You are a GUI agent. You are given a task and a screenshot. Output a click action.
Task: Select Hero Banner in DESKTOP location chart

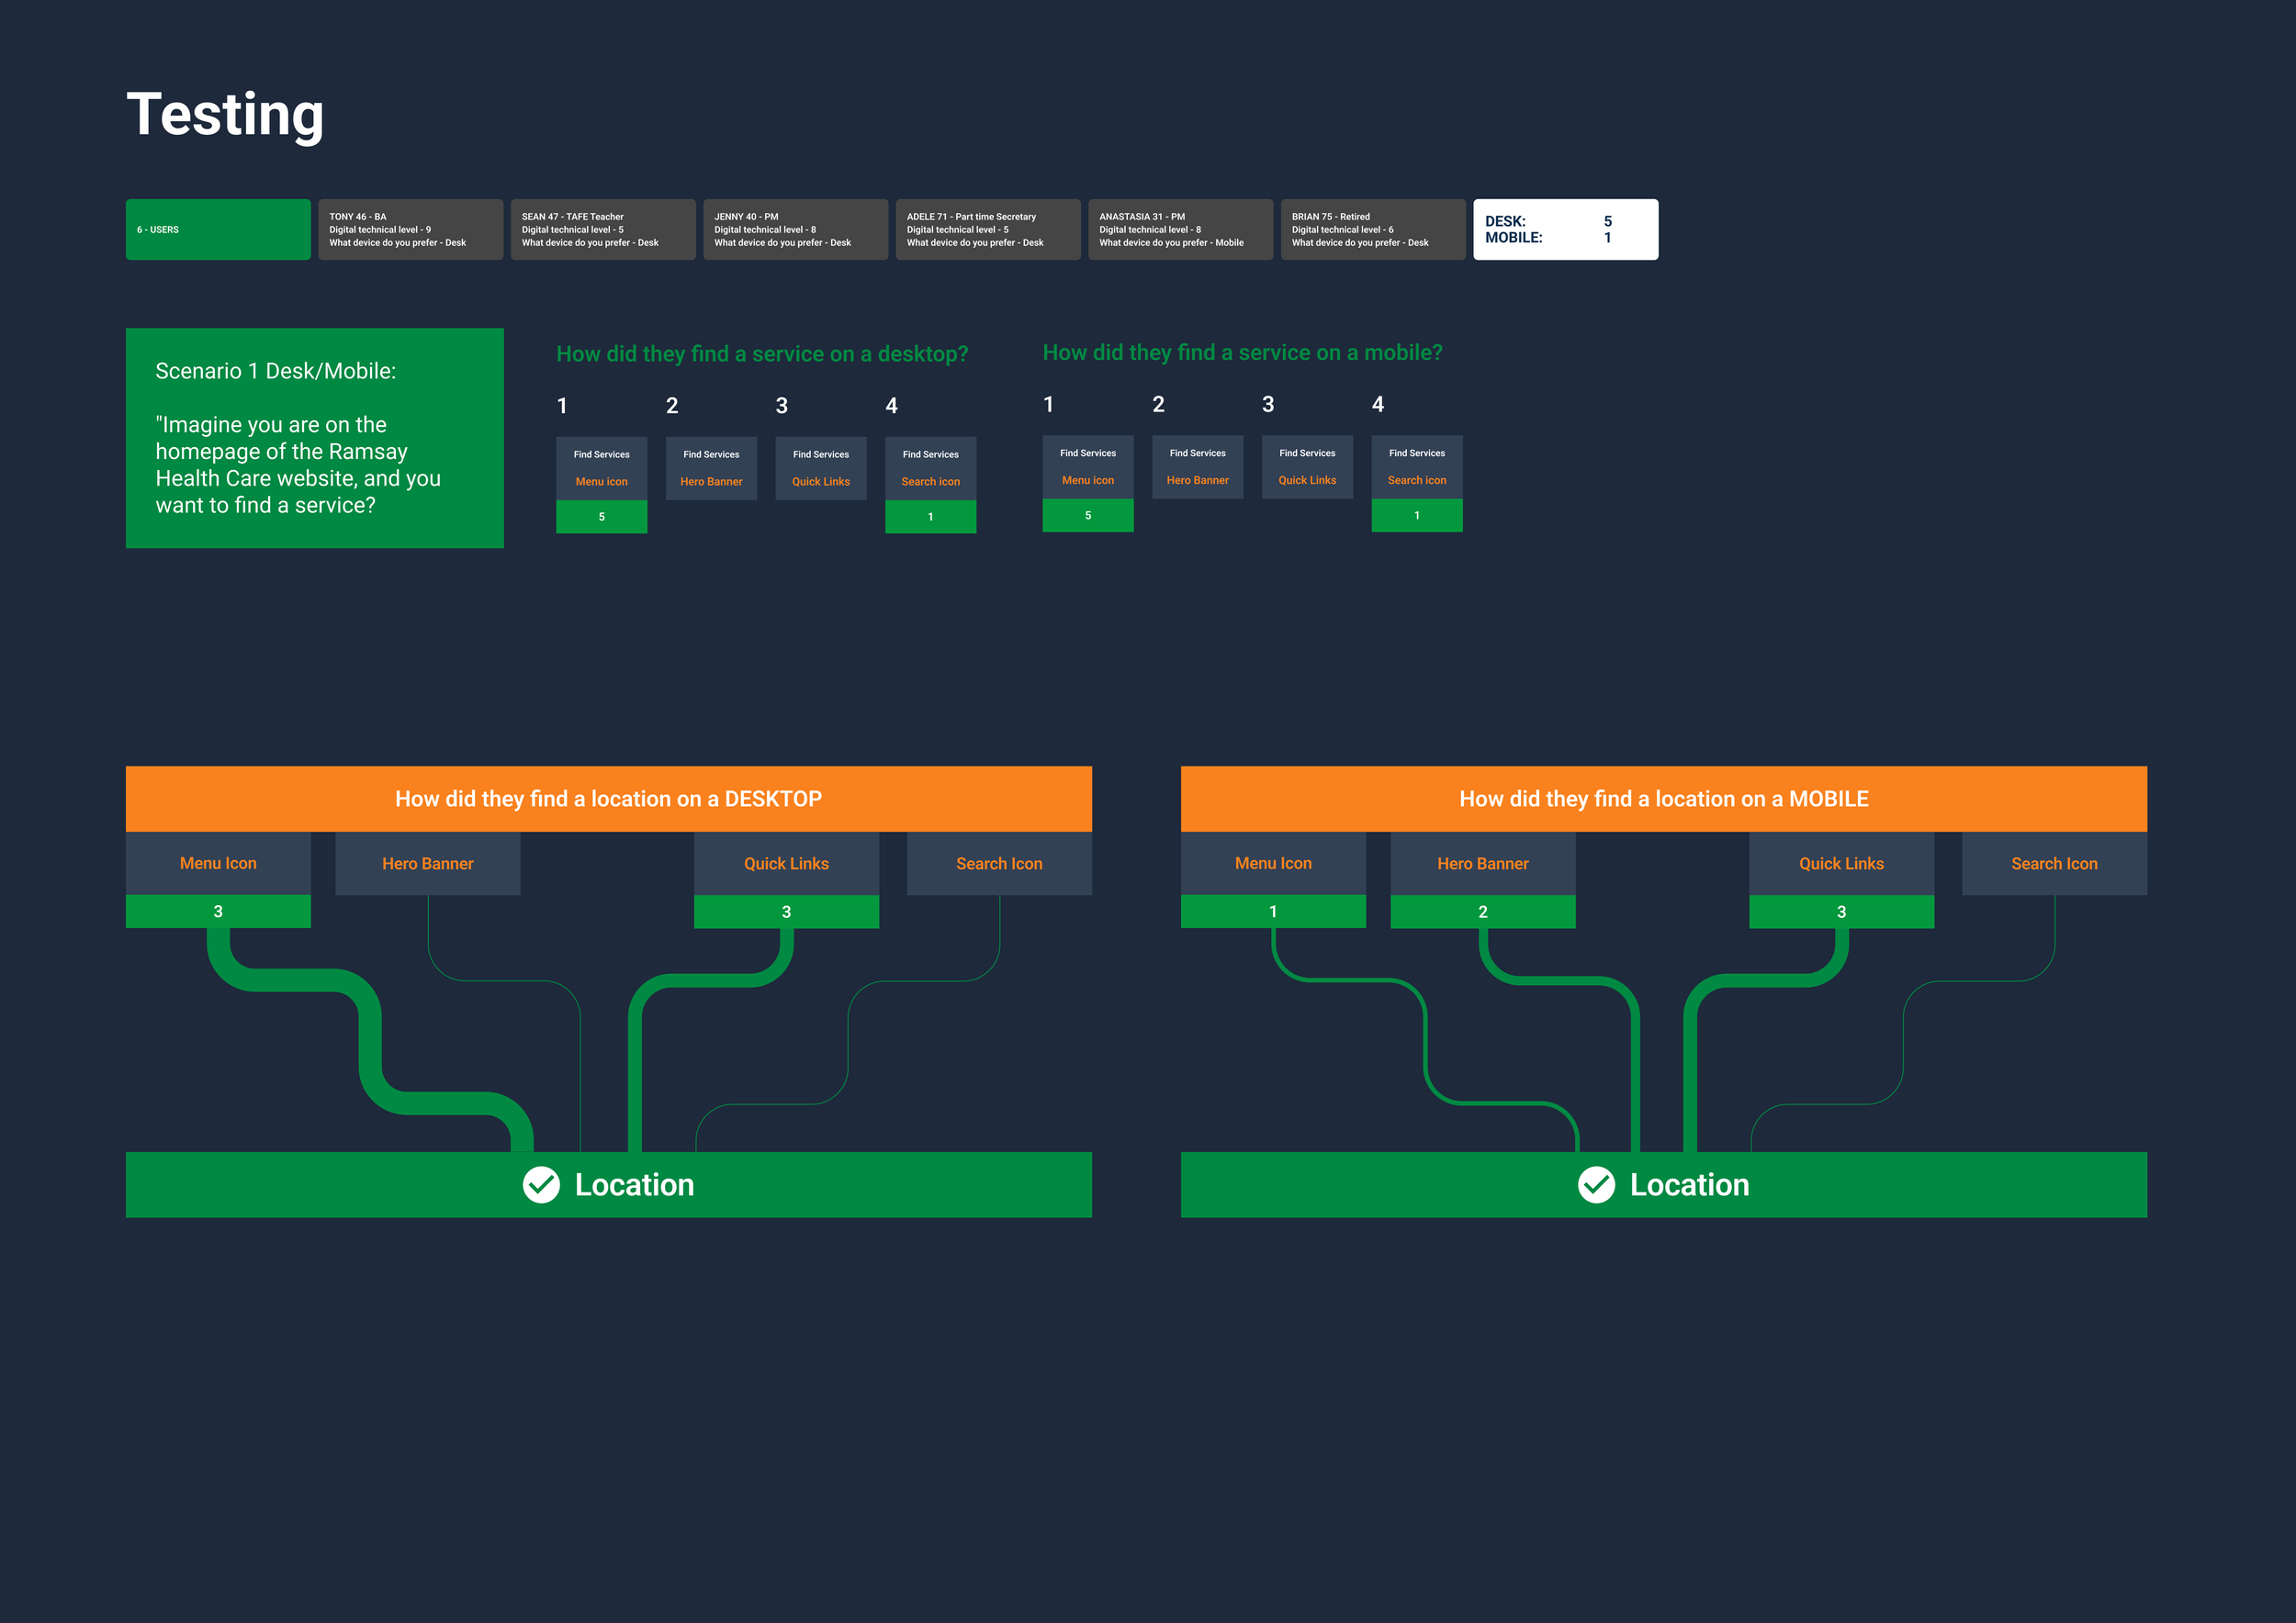tap(428, 864)
